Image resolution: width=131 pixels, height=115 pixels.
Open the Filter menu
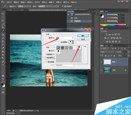51,2
